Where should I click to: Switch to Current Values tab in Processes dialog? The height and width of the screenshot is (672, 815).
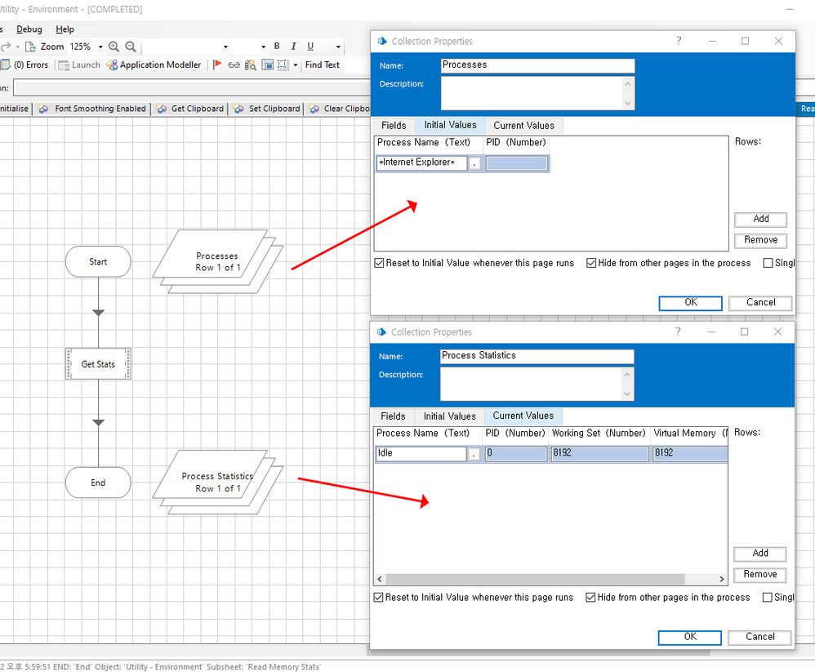523,126
